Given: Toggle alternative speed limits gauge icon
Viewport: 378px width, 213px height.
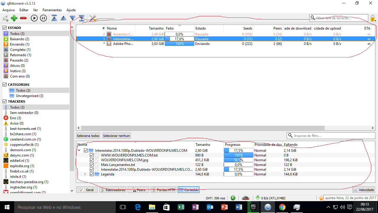Looking at the screenshot, I should (246, 198).
